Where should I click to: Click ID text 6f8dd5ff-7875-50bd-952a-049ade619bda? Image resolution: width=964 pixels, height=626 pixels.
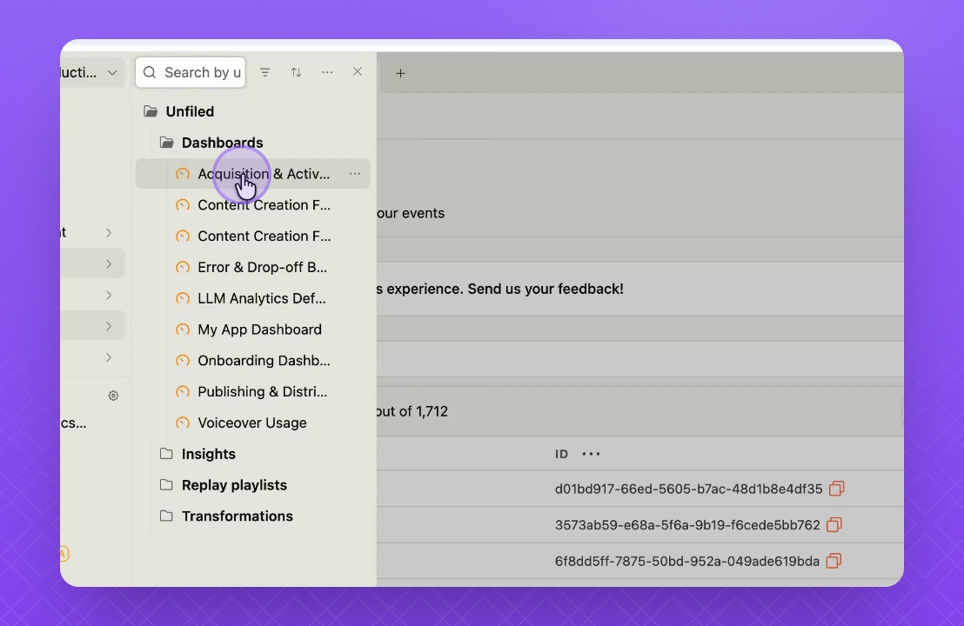(687, 562)
